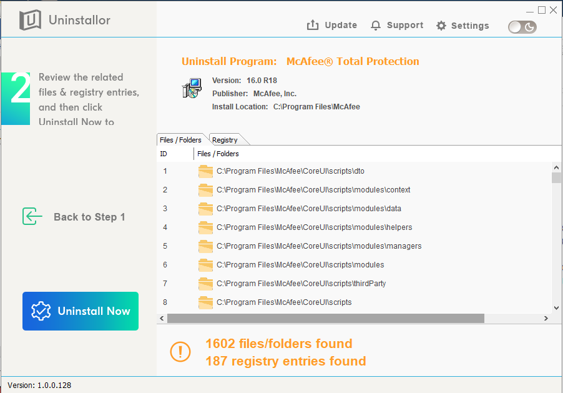
Task: Select path ending in scripts\modules\managers
Action: point(319,246)
